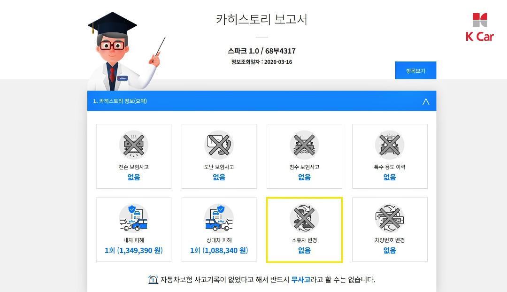
Task: Click the 상대차 피해 collision icon
Action: 219,218
